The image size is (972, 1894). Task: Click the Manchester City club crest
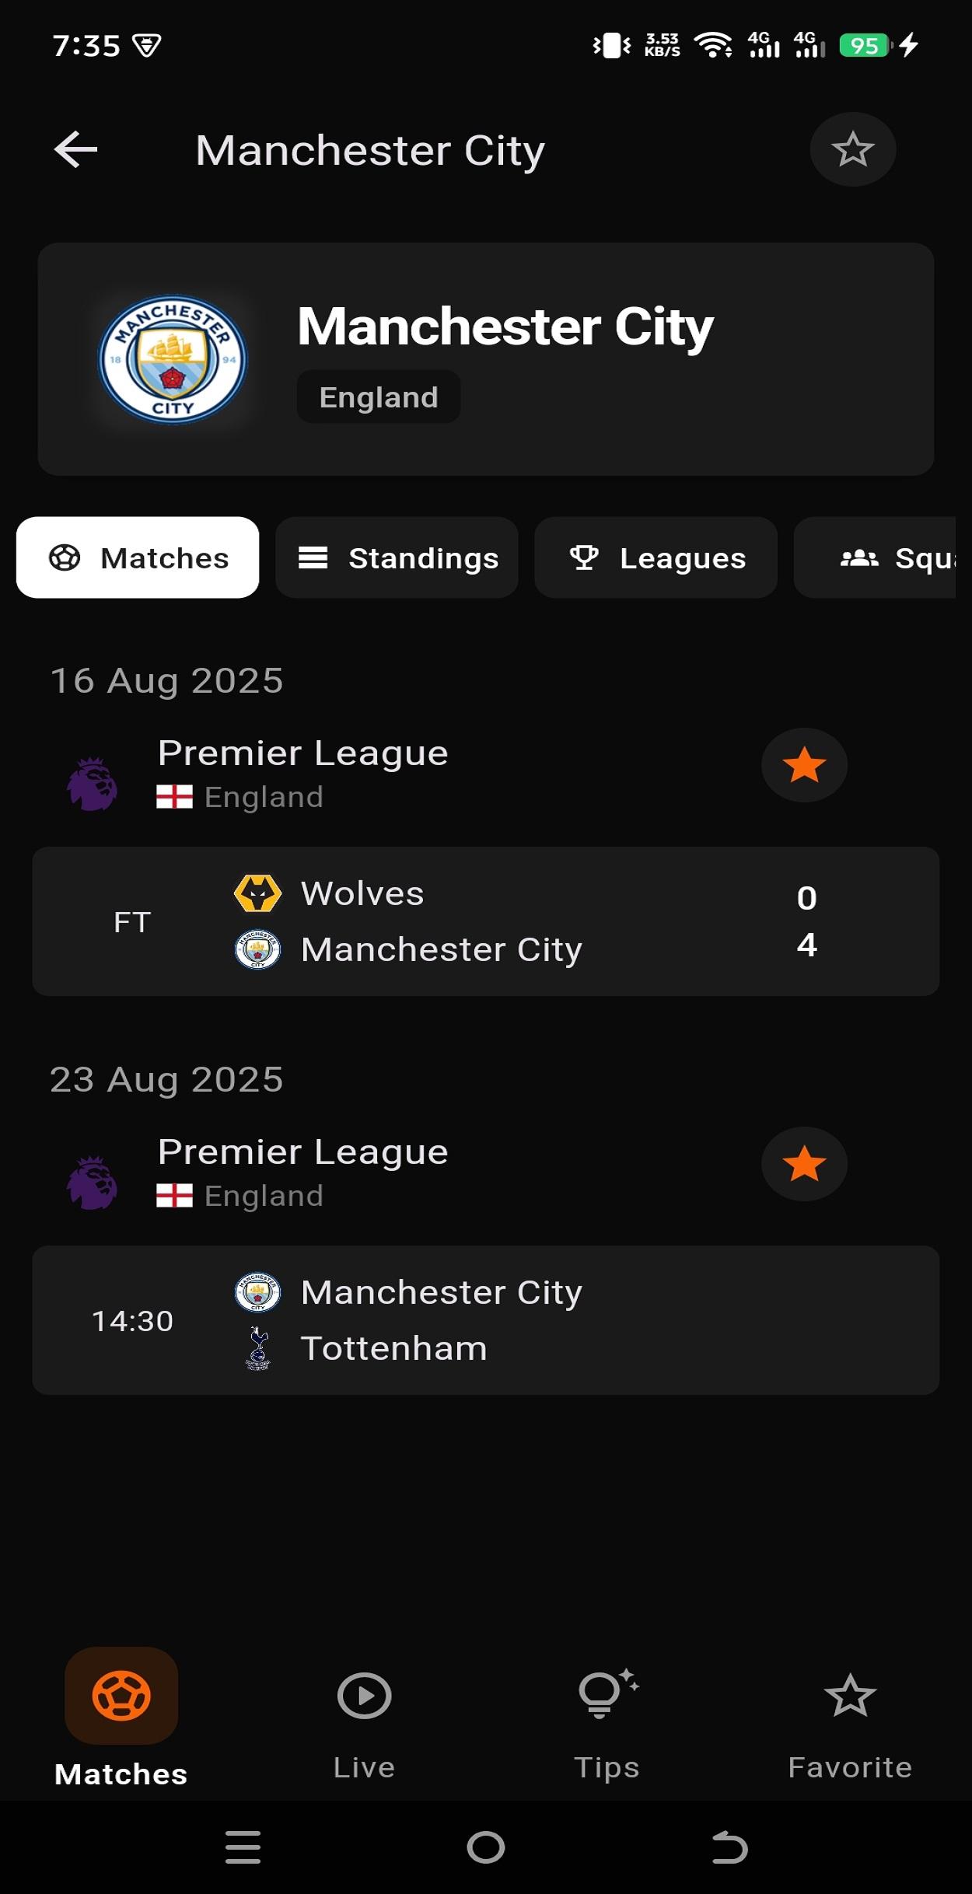pos(173,359)
